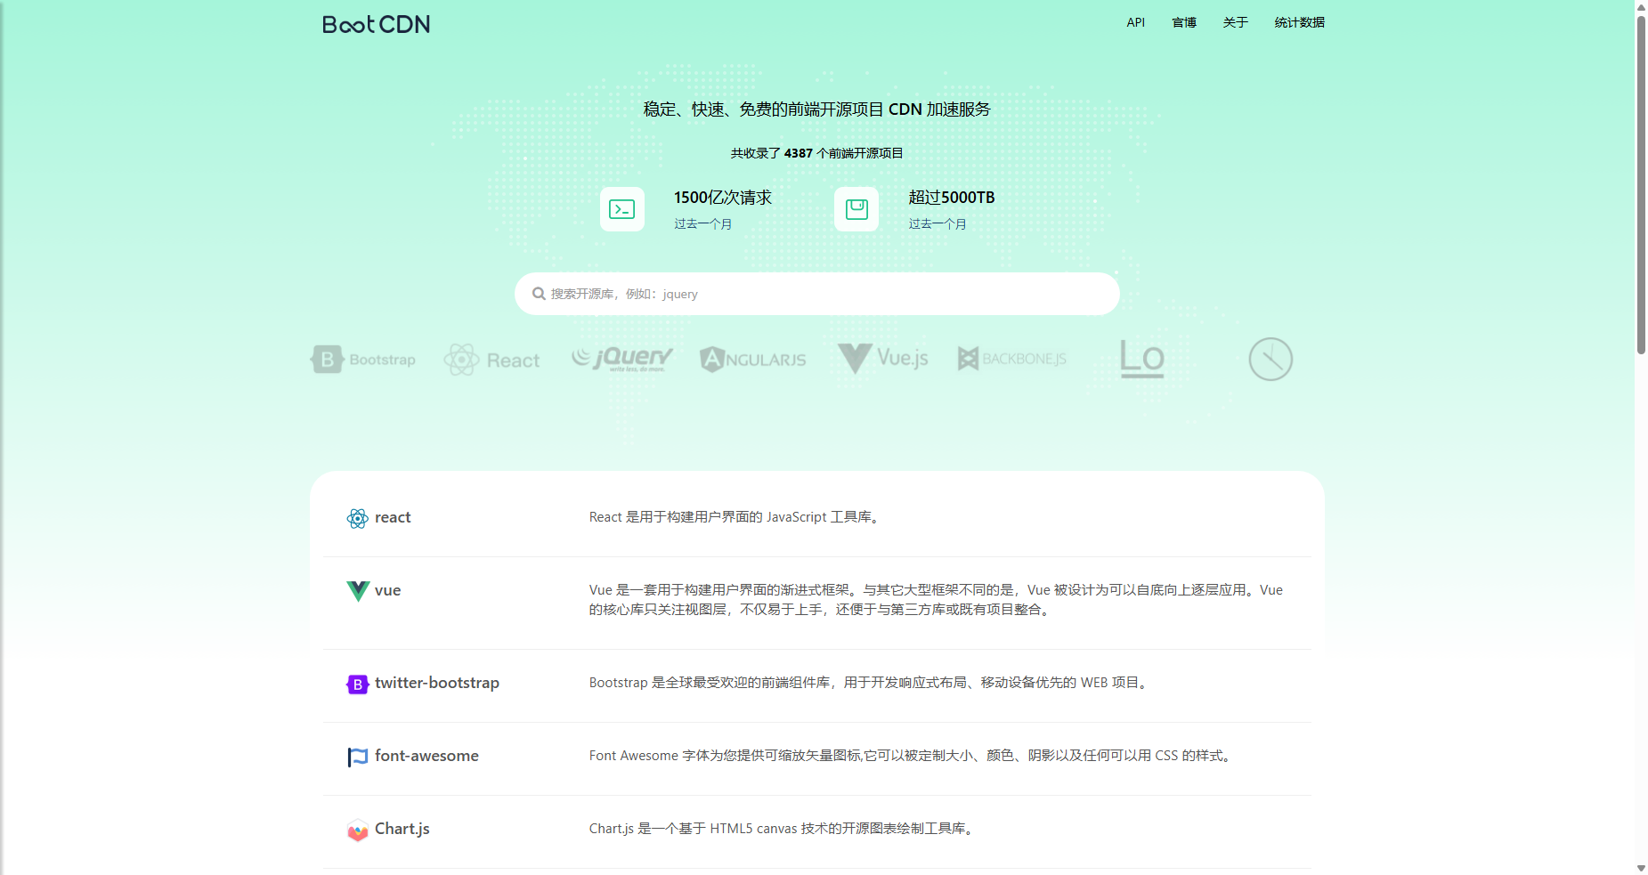The height and width of the screenshot is (875, 1648).
Task: Open the jQuery logo shortcut
Action: [621, 359]
